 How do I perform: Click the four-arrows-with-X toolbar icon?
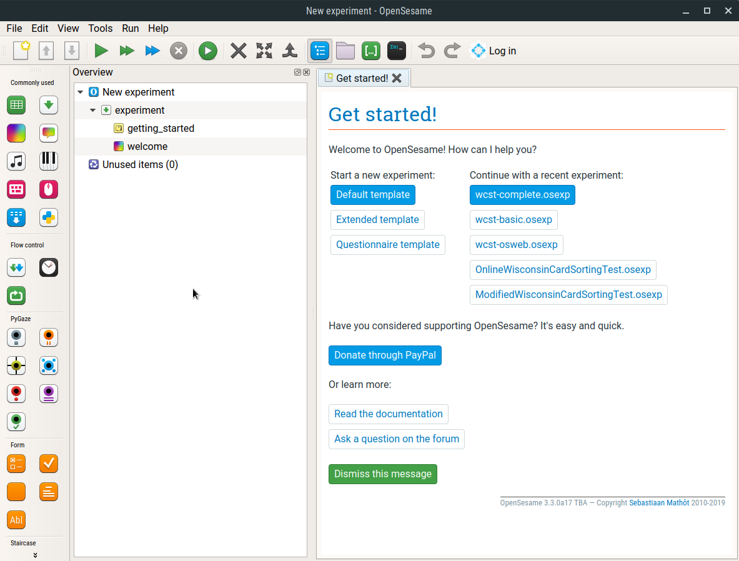264,51
